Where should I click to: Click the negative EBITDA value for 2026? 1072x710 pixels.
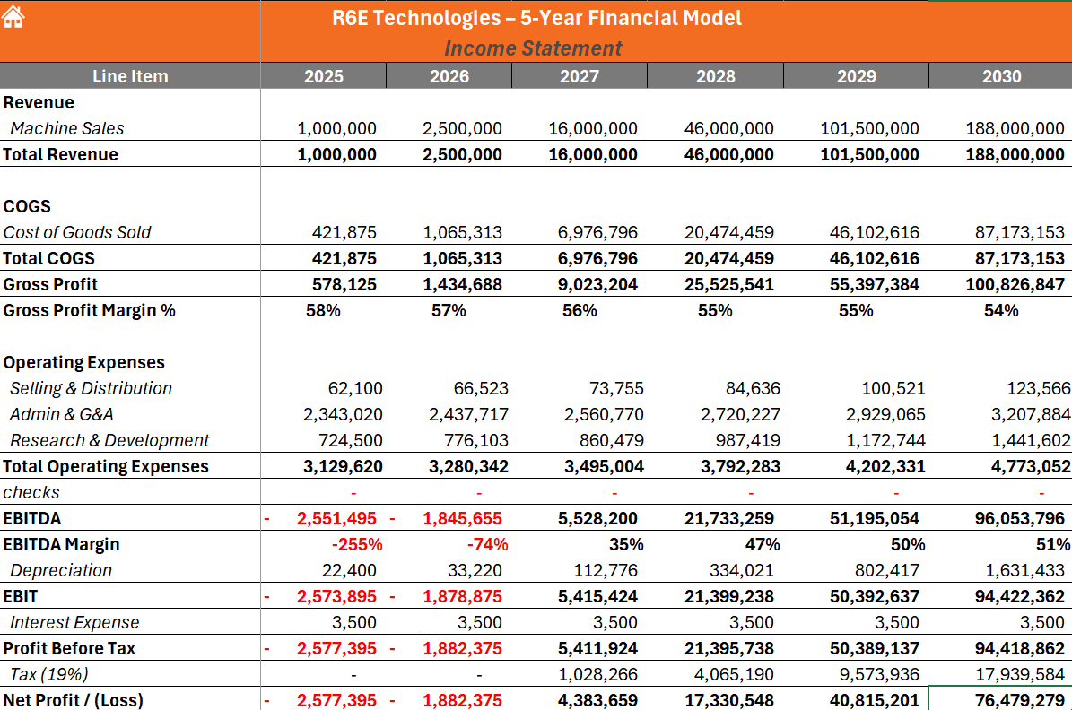pos(462,518)
